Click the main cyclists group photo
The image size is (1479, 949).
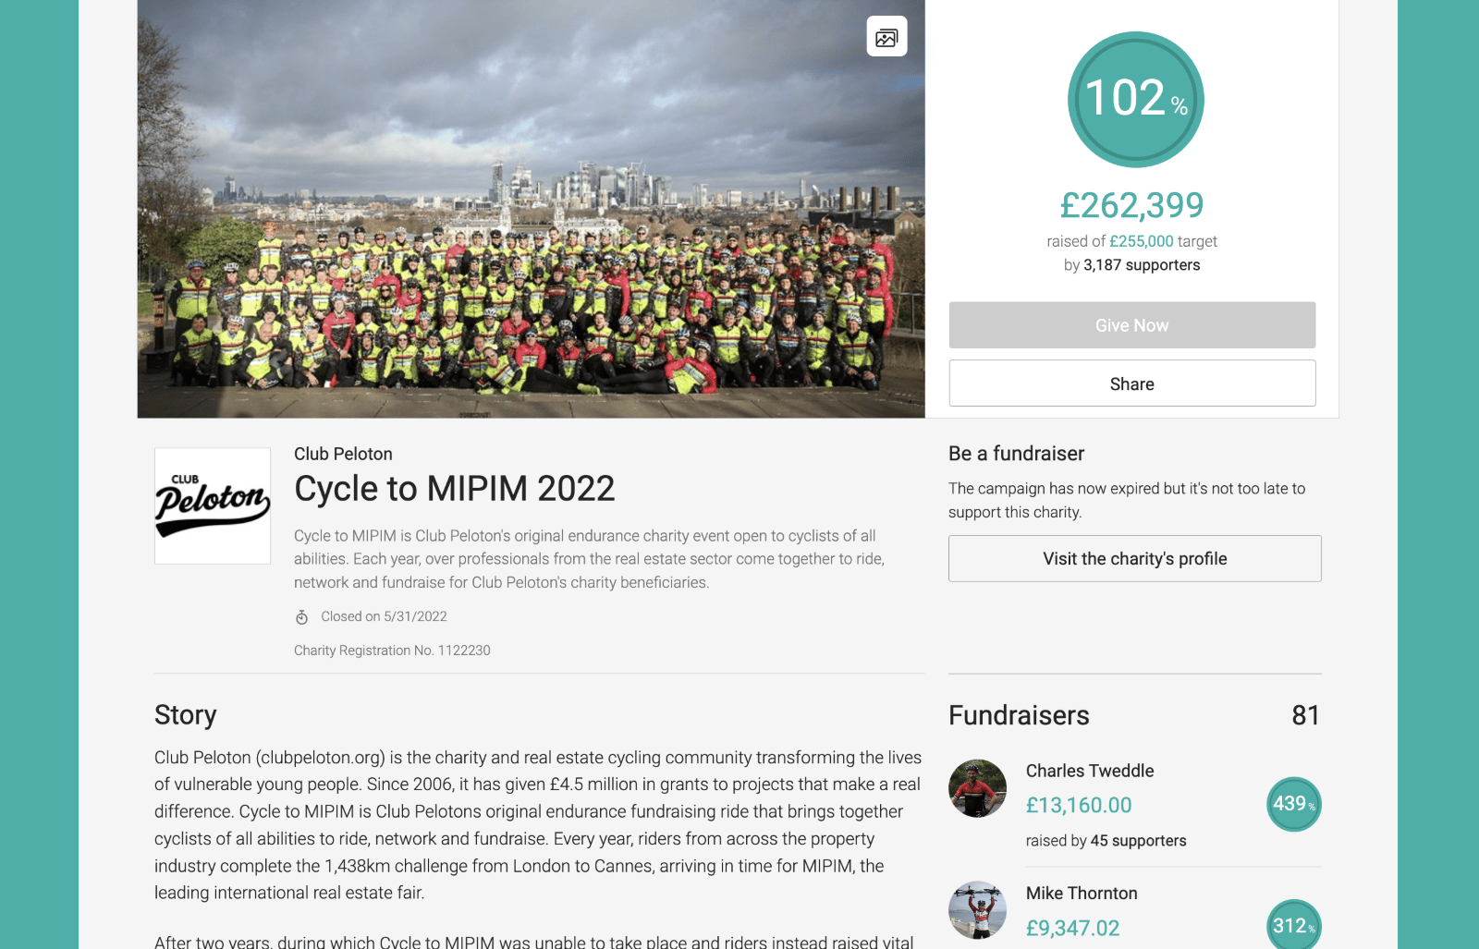531,209
